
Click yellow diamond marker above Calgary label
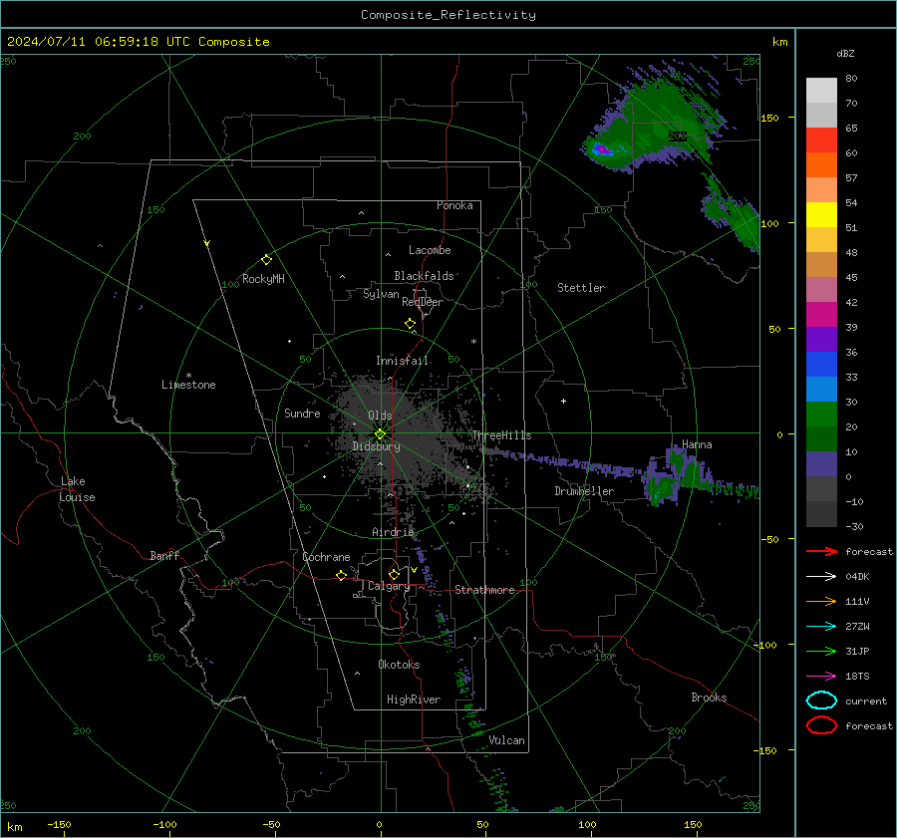point(394,574)
